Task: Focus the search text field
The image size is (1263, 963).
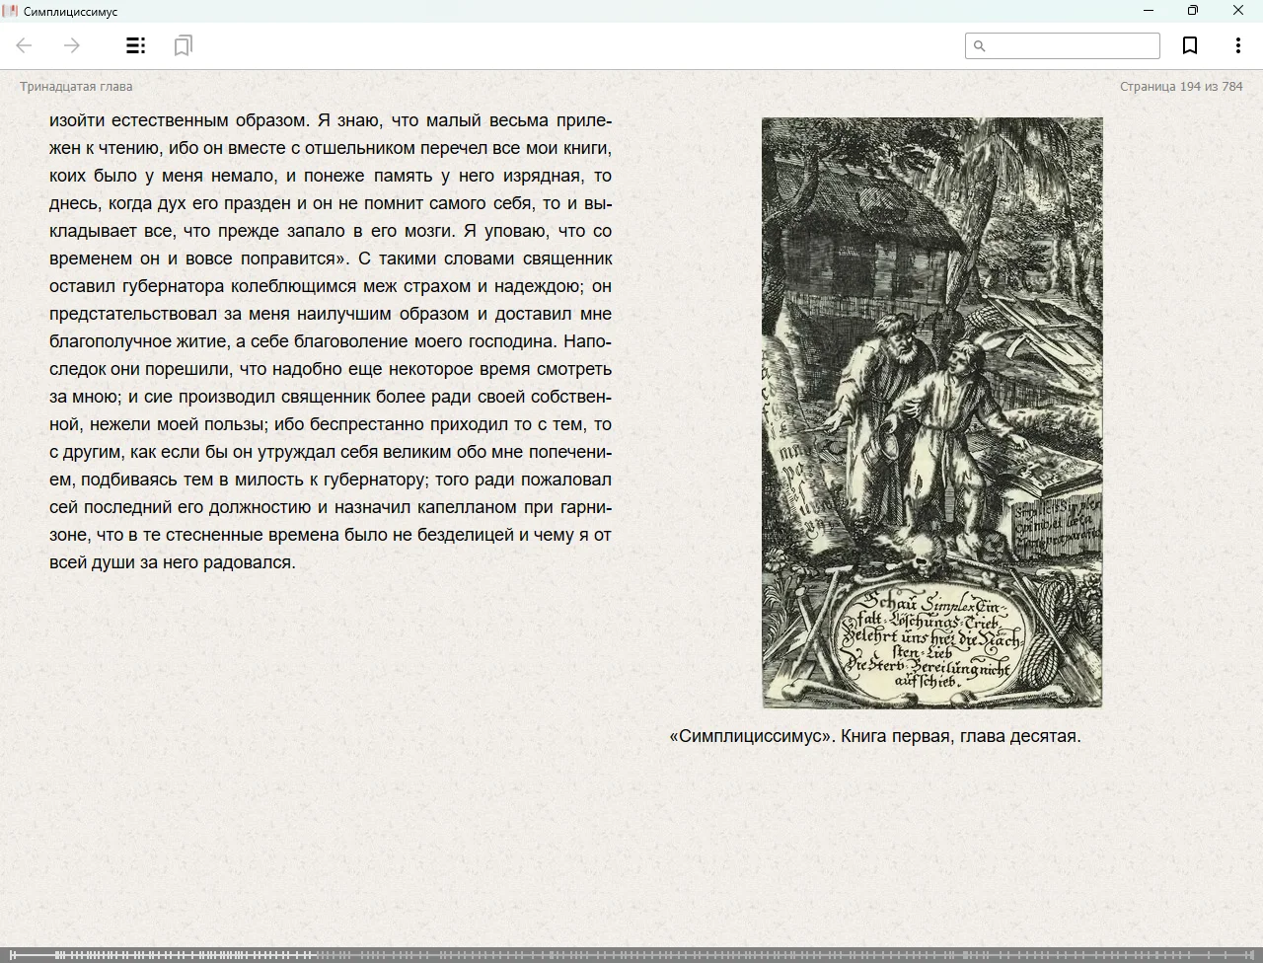Action: pyautogui.click(x=1072, y=45)
